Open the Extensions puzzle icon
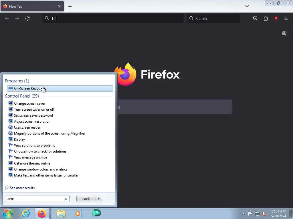This screenshot has width=293, height=219. click(x=266, y=18)
